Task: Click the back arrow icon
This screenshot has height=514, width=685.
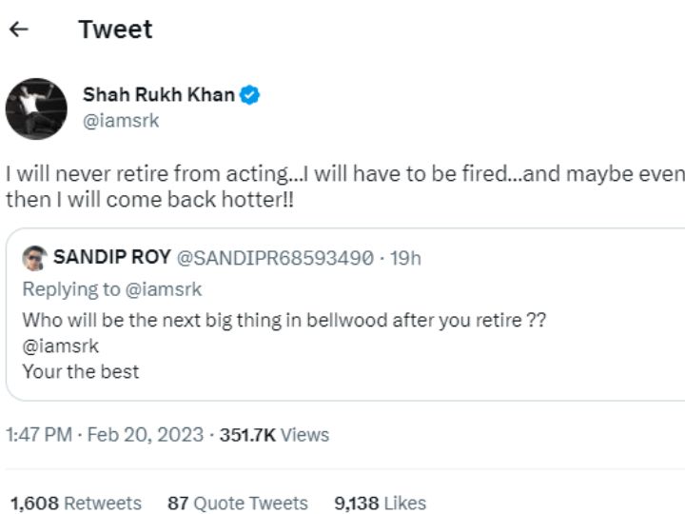Action: pyautogui.click(x=19, y=30)
